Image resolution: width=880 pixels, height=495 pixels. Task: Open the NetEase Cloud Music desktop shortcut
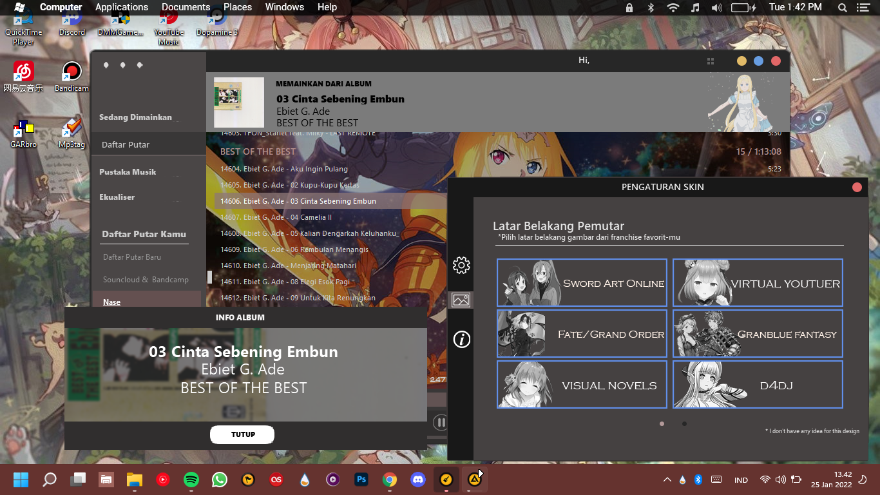click(23, 76)
